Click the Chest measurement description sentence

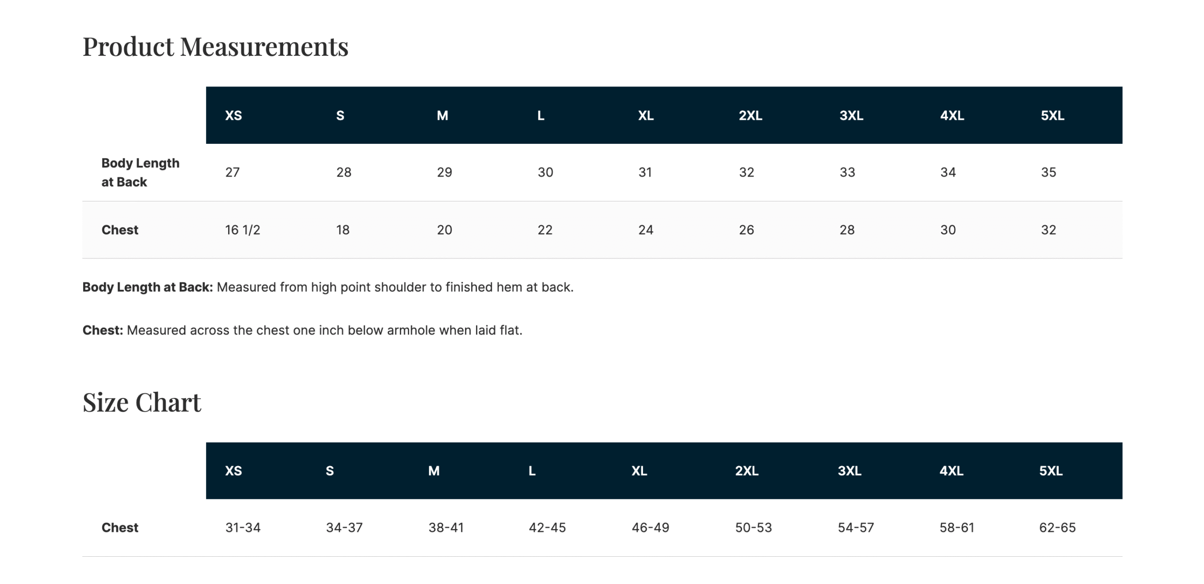point(302,330)
